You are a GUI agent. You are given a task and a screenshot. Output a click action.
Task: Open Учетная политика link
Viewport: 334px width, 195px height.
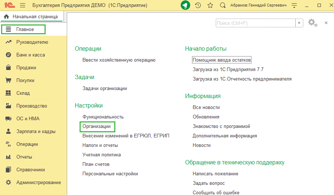tap(101, 155)
